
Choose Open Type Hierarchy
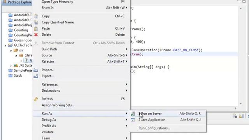(81, 2)
